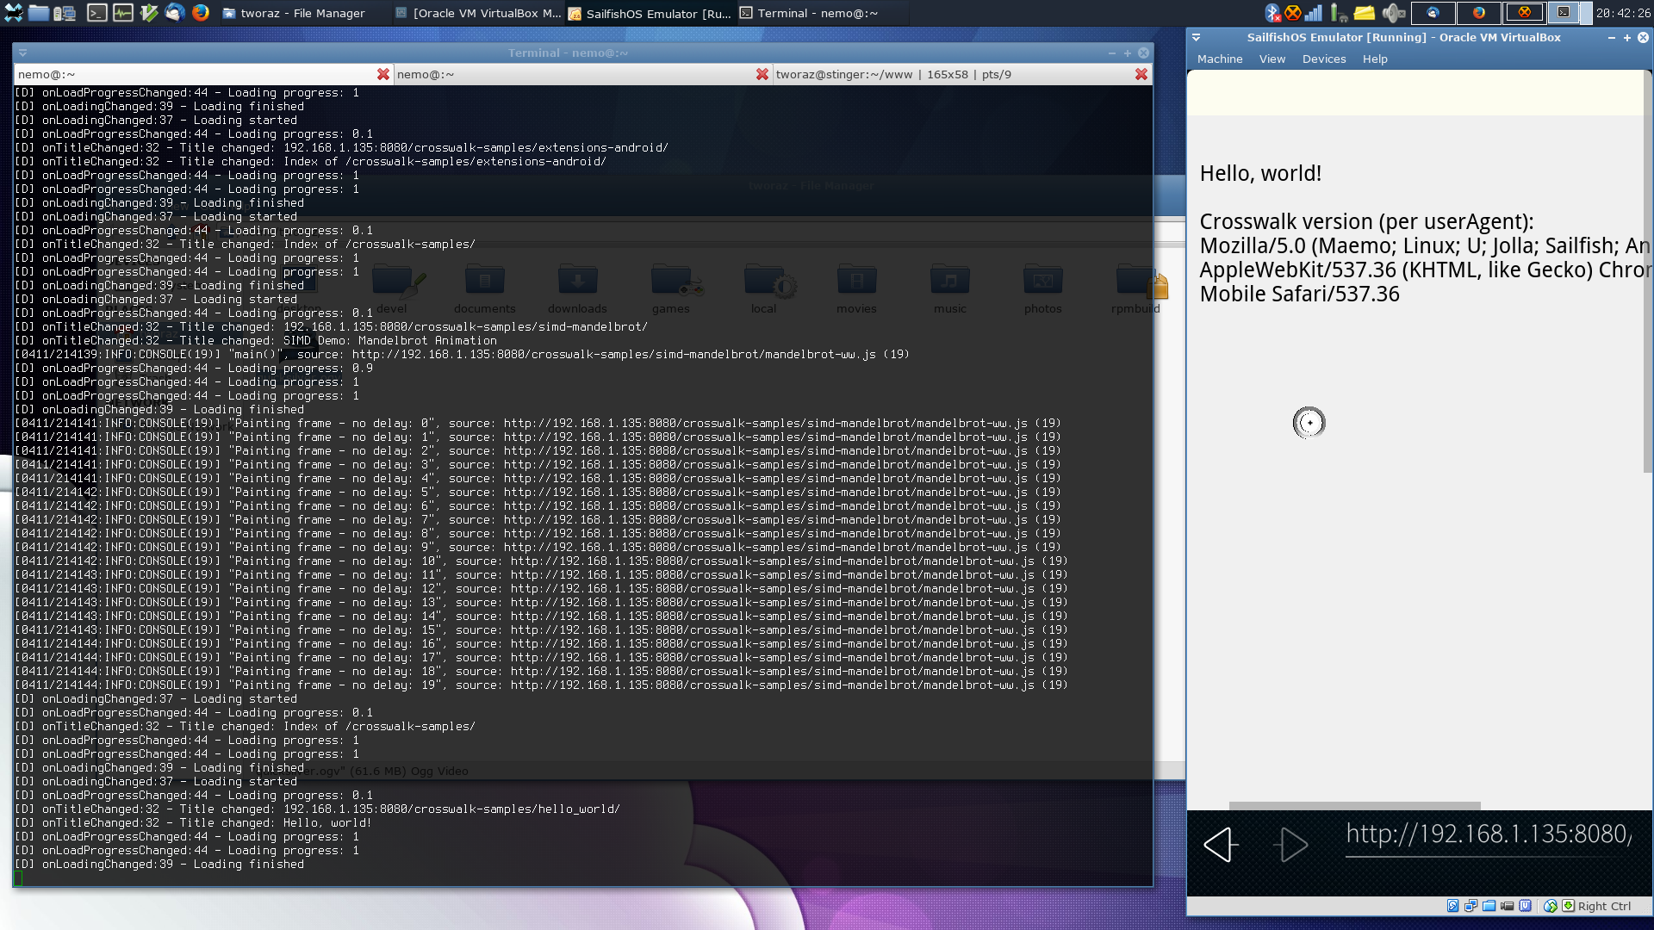
Task: Open the View menu in VirtualBox
Action: 1272,59
